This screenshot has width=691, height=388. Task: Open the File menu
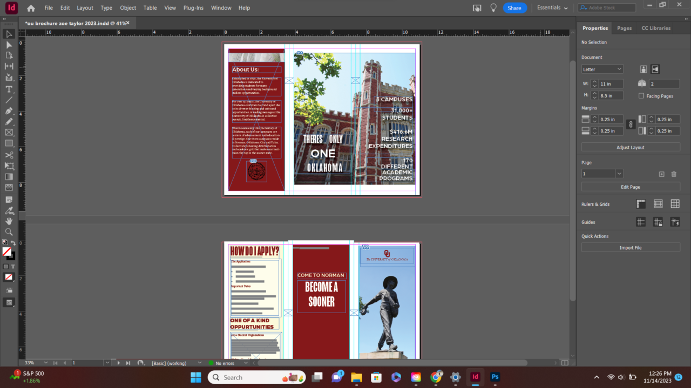(49, 8)
